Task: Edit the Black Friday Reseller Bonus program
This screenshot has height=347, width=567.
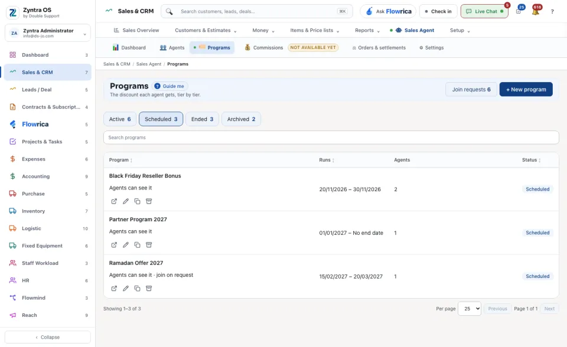Action: (x=125, y=201)
